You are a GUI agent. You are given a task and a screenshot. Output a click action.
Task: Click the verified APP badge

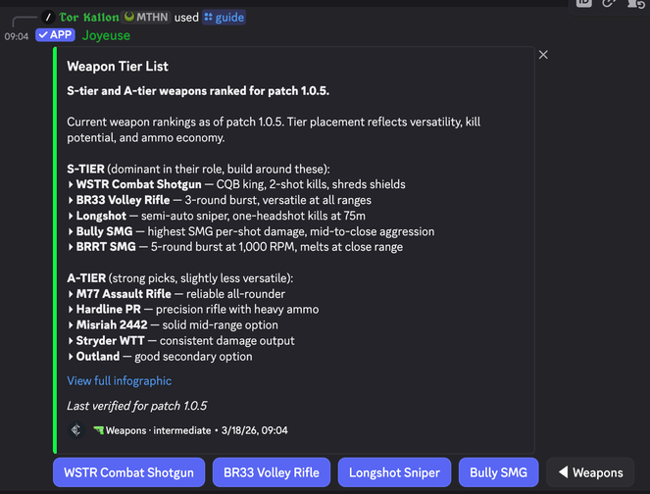coord(55,35)
